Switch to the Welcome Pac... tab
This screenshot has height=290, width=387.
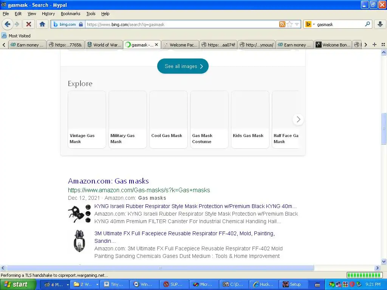coord(180,45)
